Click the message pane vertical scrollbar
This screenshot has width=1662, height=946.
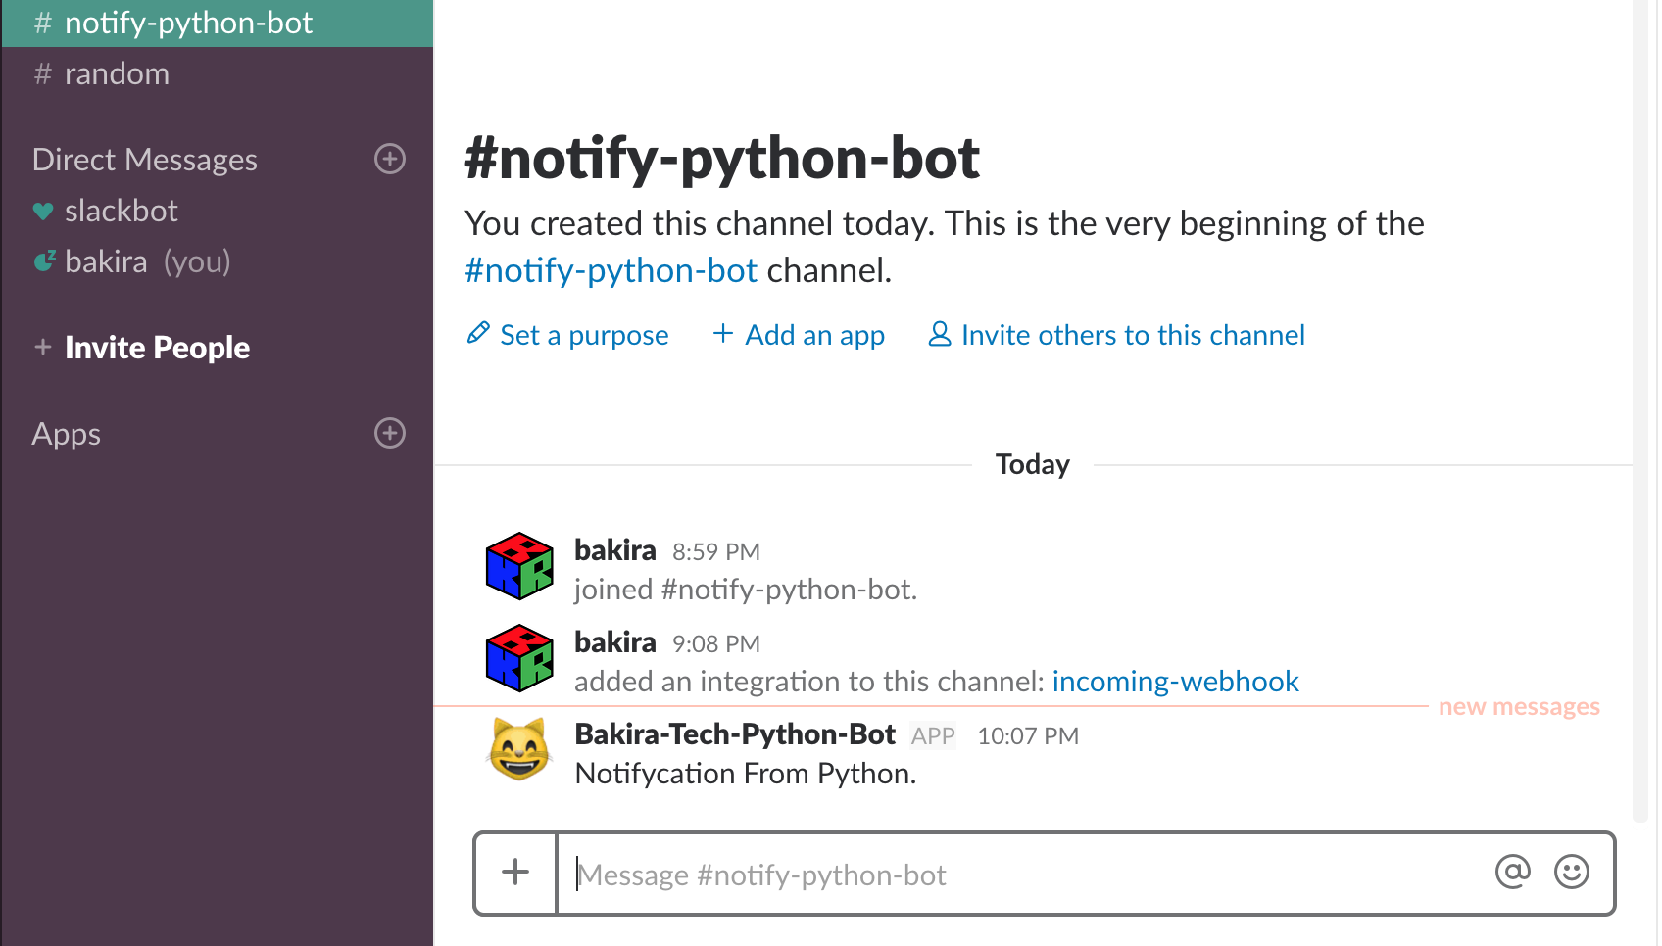point(1639,411)
